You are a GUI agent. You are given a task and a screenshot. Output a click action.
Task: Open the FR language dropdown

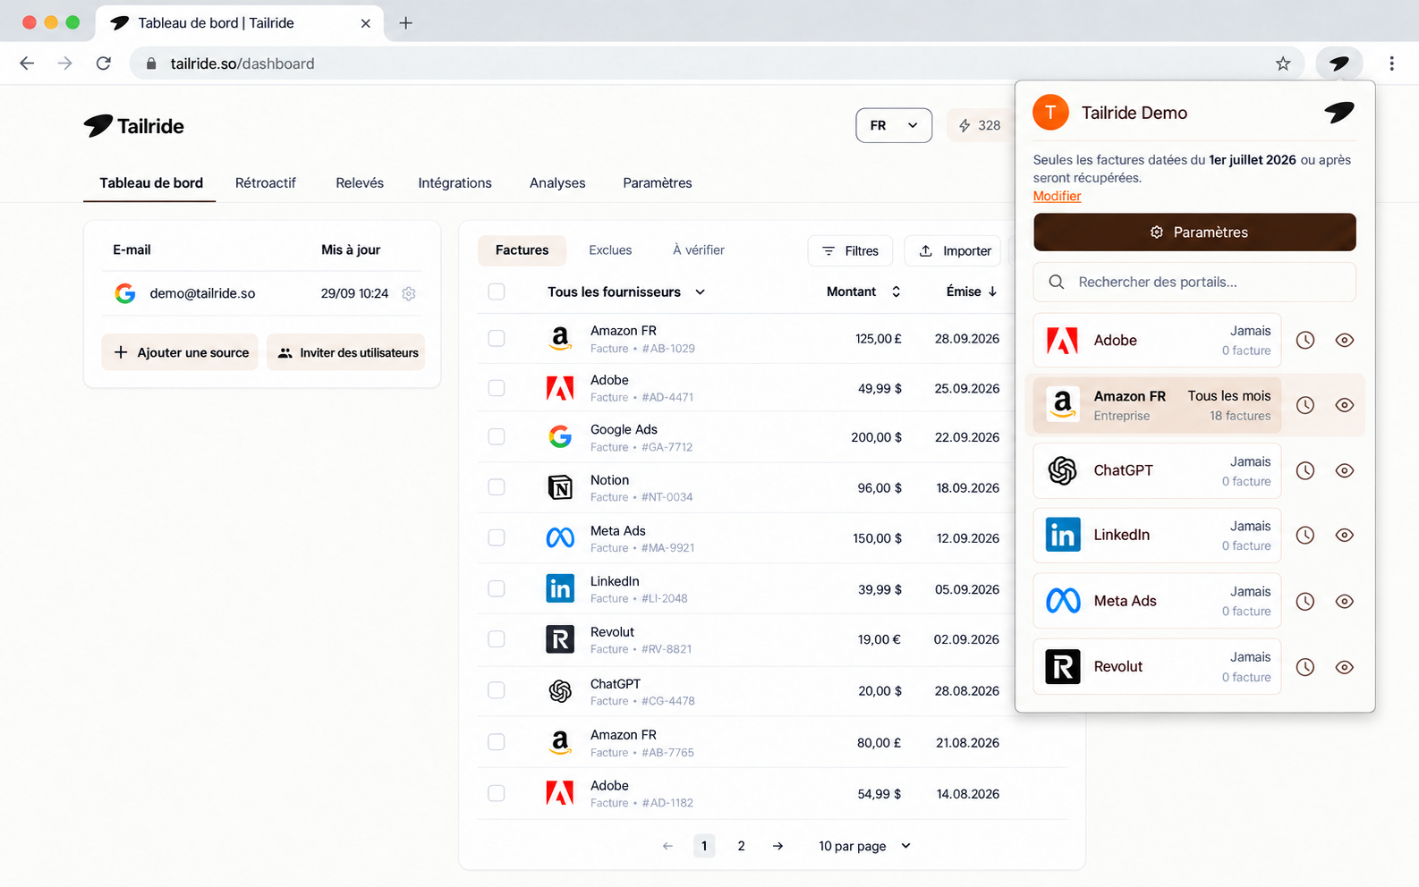pos(894,125)
